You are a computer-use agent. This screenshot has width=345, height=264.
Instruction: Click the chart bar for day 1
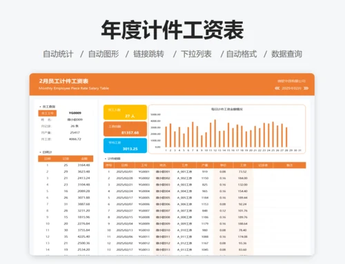pyautogui.click(x=166, y=136)
